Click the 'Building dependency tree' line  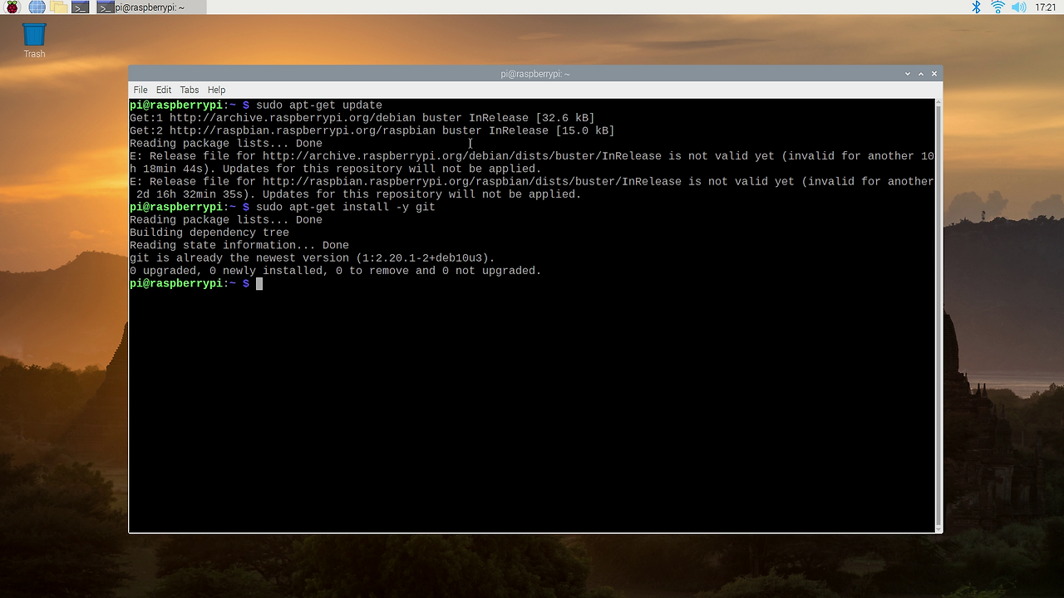tap(209, 233)
